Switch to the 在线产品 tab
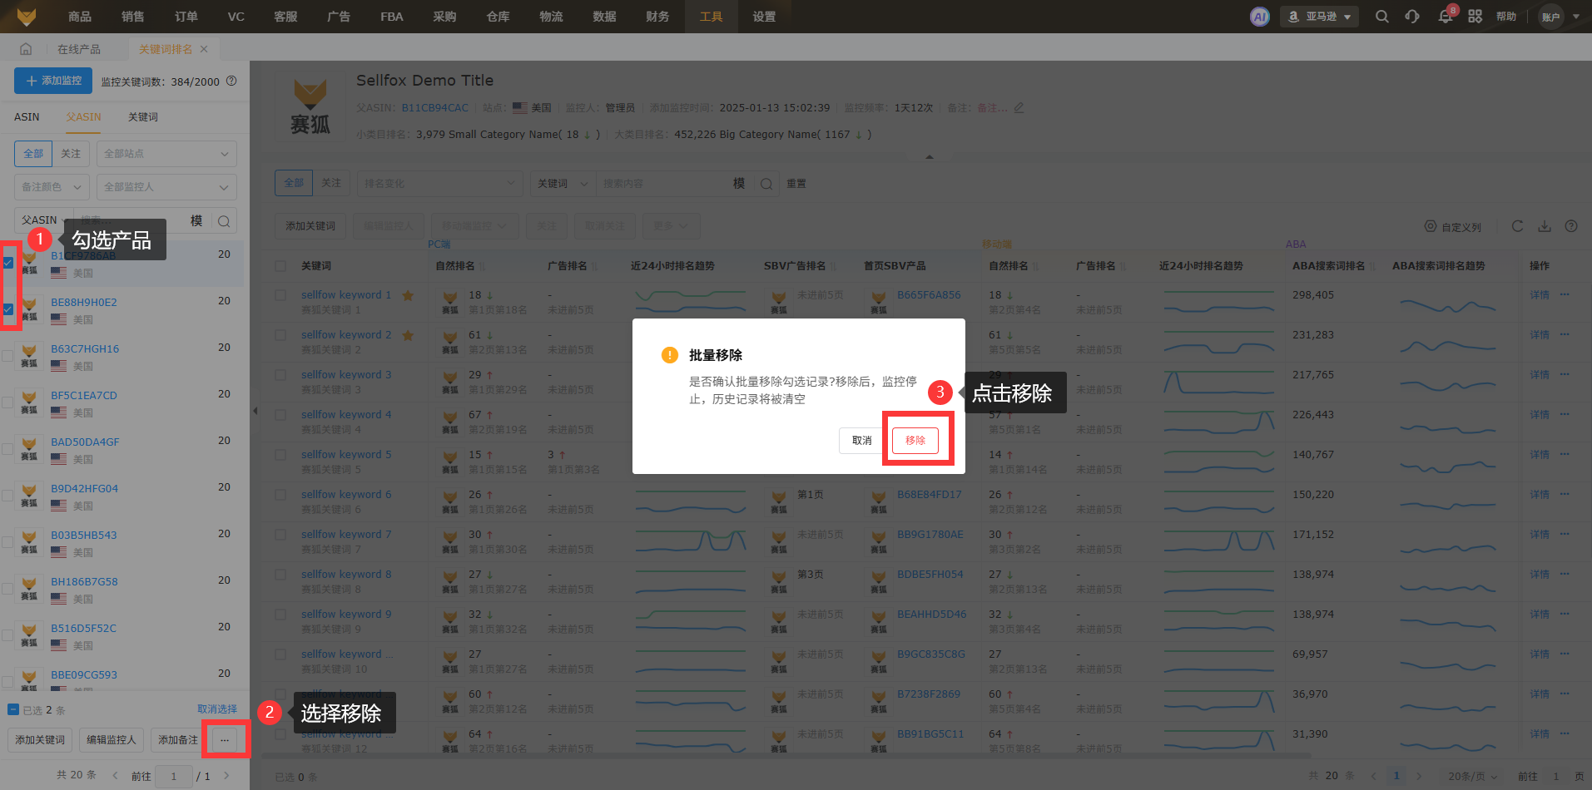The width and height of the screenshot is (1592, 790). [79, 49]
